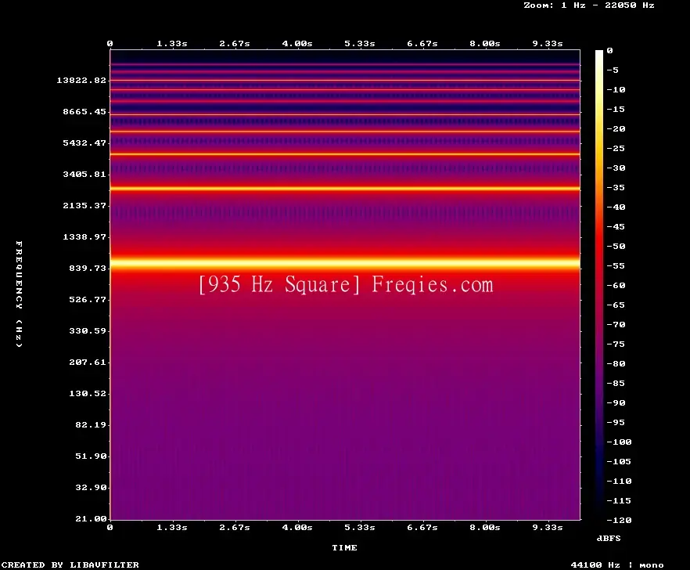Click the '-40' dBFS scale value
The width and height of the screenshot is (690, 570).
click(x=616, y=207)
